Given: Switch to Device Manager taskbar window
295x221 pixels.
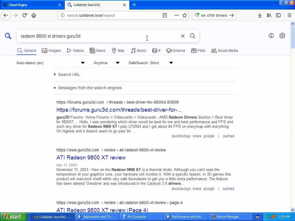Looking at the screenshot, I should (x=230, y=217).
